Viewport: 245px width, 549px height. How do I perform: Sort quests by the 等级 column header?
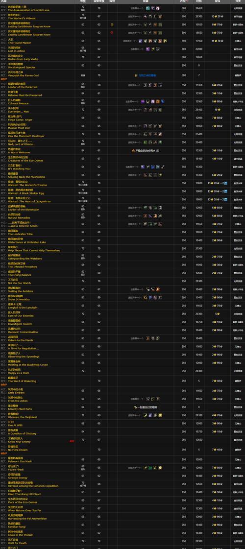pos(83,2)
